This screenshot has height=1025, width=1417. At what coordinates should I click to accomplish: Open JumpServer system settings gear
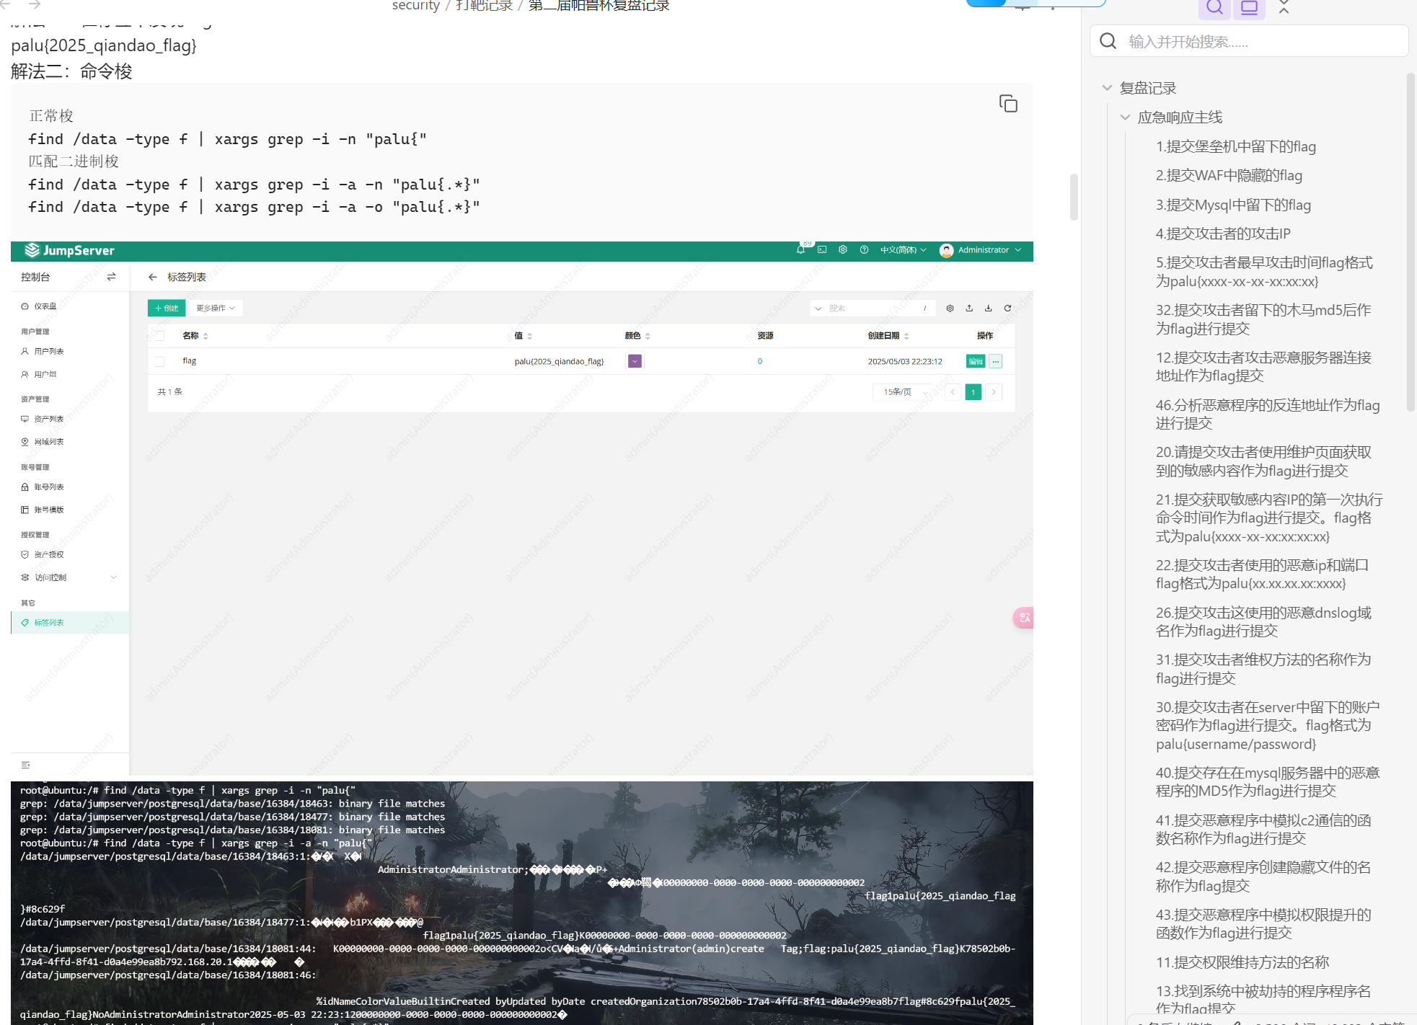click(x=842, y=249)
